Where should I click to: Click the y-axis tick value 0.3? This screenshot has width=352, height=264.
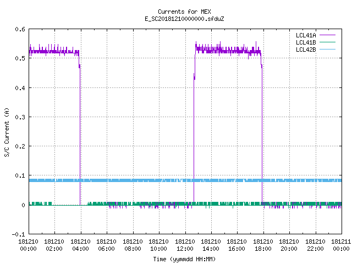pyautogui.click(x=20, y=117)
